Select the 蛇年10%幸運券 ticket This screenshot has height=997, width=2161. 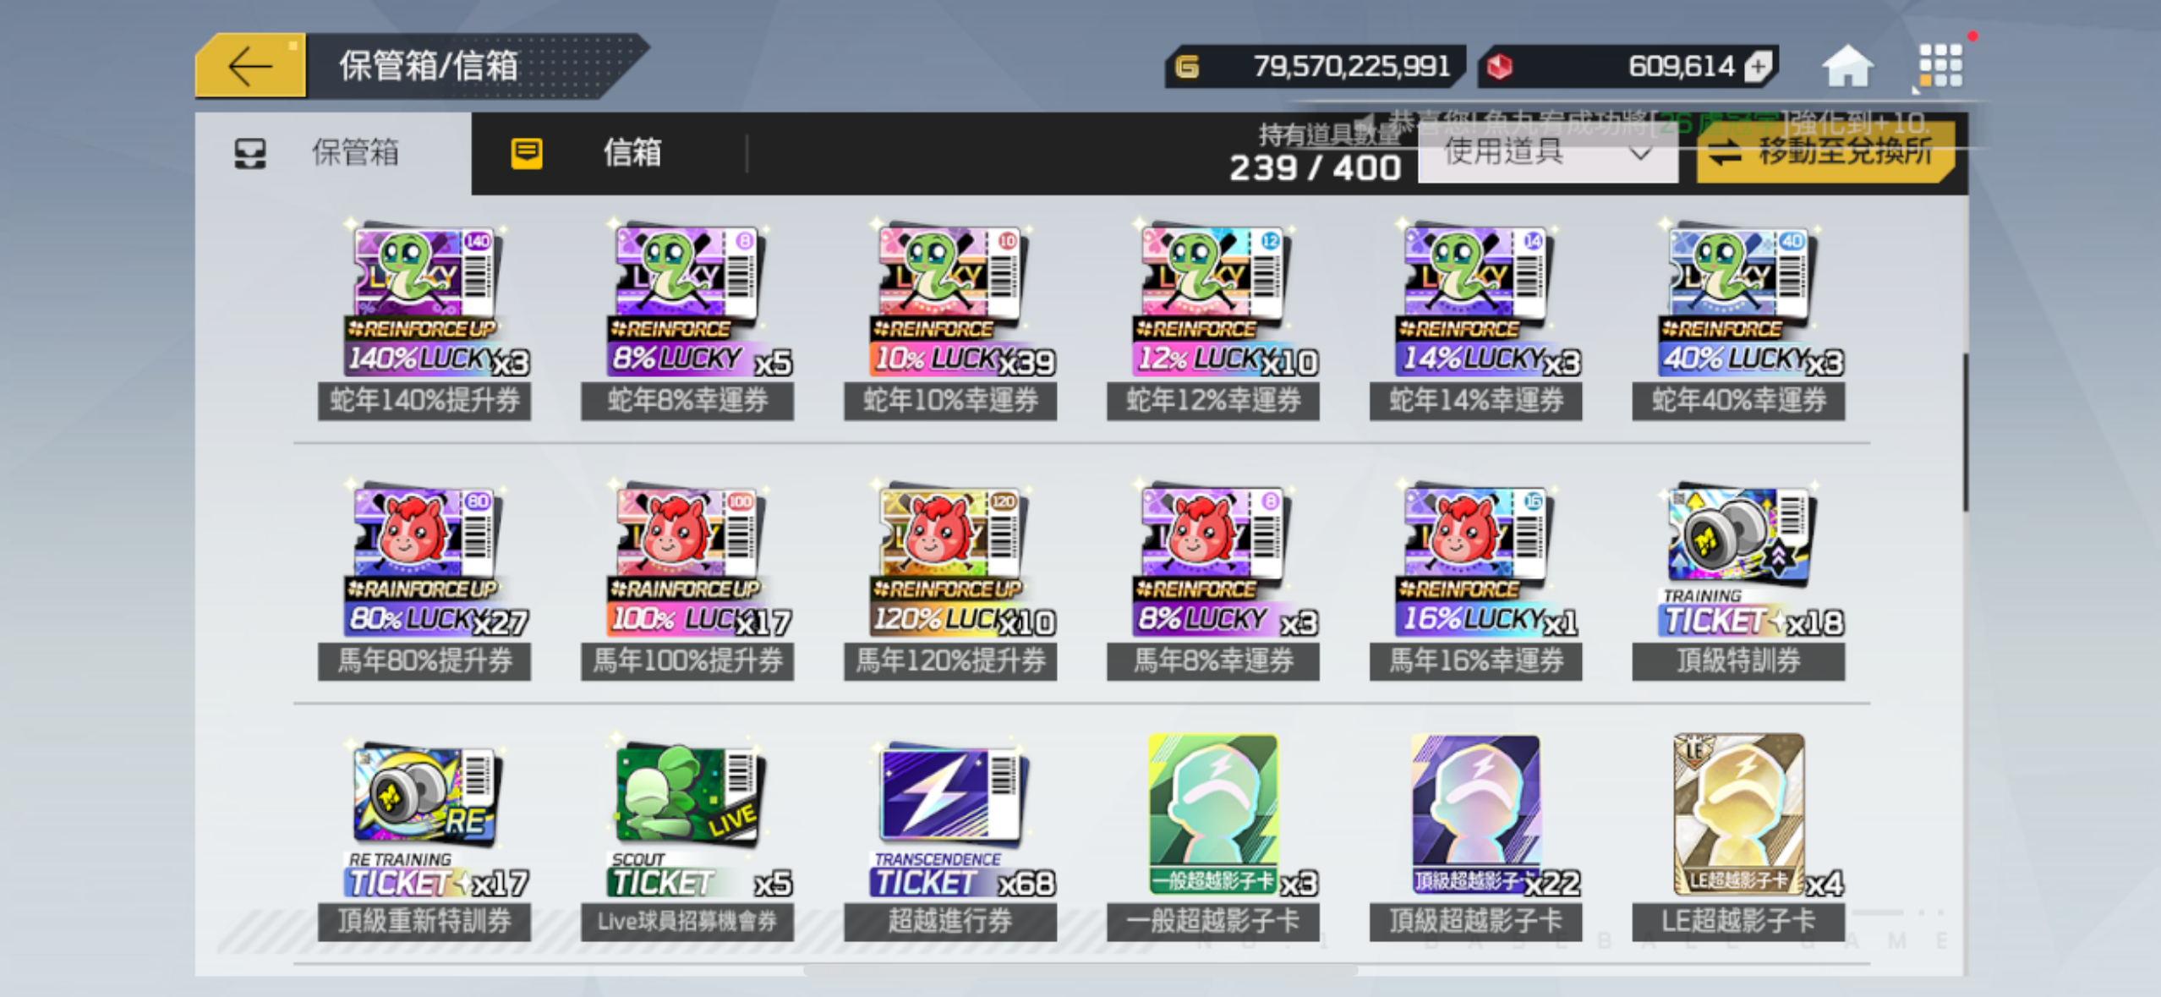click(950, 320)
